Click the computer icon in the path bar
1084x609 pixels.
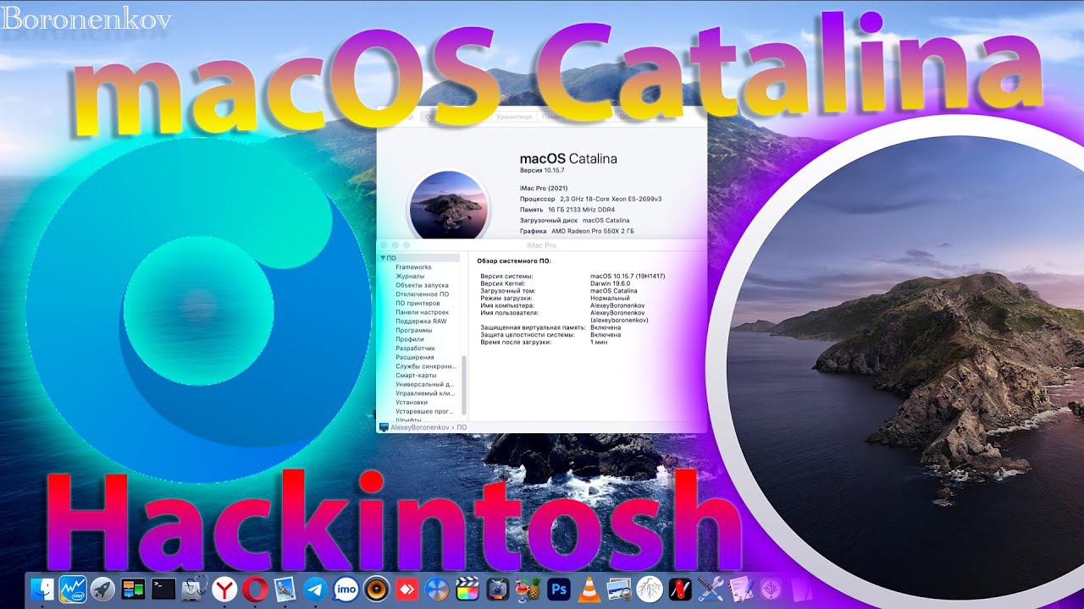(384, 428)
